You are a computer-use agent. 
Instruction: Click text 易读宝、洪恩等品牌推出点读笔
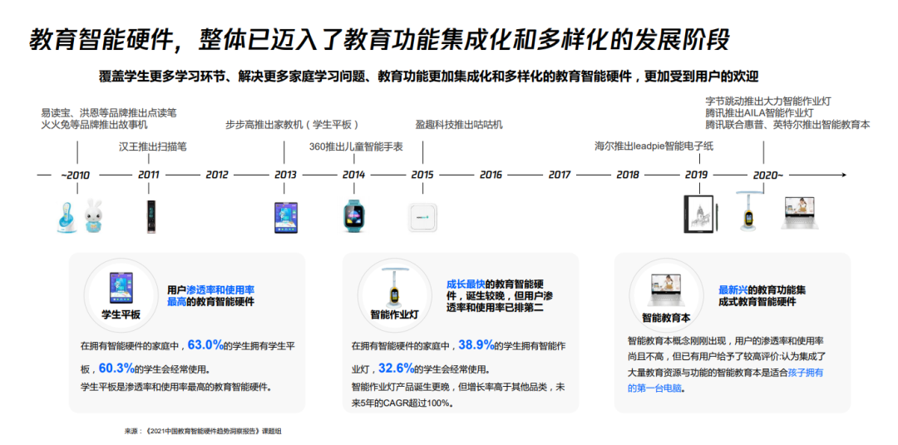(x=109, y=112)
